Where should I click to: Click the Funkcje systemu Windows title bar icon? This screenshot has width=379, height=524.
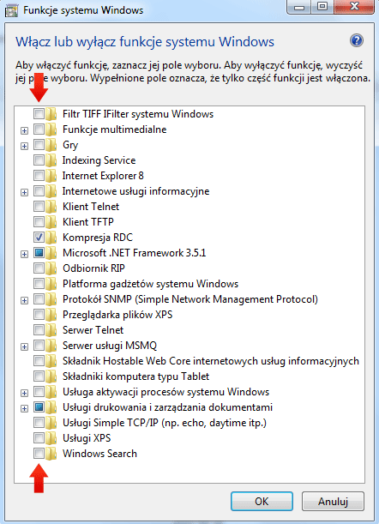[x=11, y=10]
